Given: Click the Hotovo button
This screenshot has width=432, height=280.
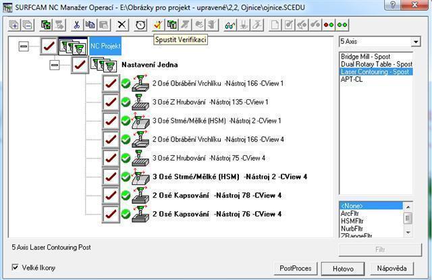Looking at the screenshot, I should click(x=343, y=269).
